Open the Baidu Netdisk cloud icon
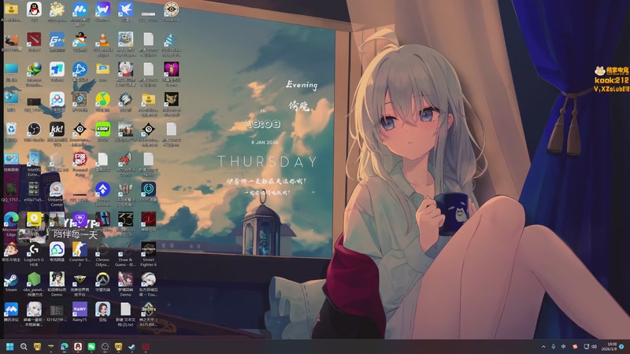Image resolution: width=630 pixels, height=354 pixels. click(57, 99)
